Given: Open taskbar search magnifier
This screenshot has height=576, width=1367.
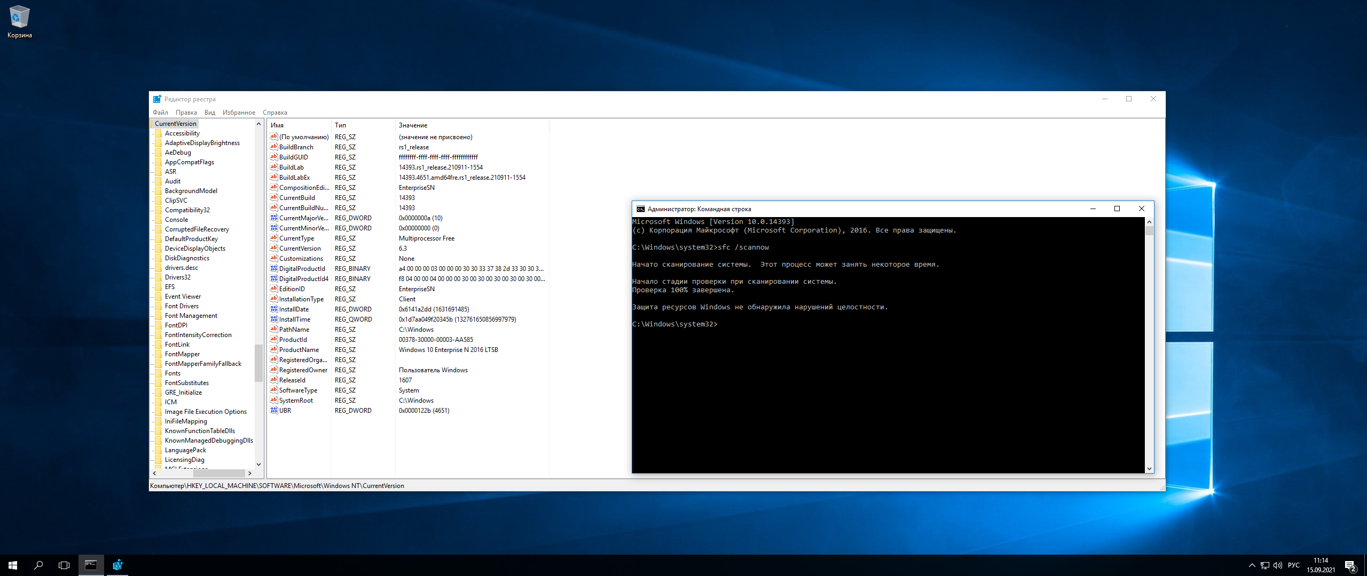Looking at the screenshot, I should pos(38,565).
